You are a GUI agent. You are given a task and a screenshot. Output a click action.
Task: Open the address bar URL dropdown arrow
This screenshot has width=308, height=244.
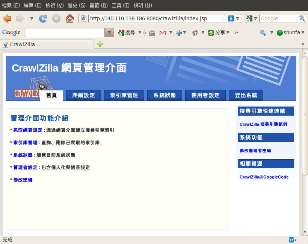[x=237, y=18]
